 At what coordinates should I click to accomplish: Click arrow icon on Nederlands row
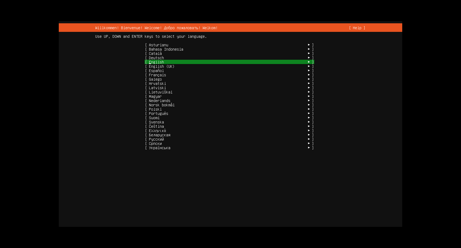(309, 100)
